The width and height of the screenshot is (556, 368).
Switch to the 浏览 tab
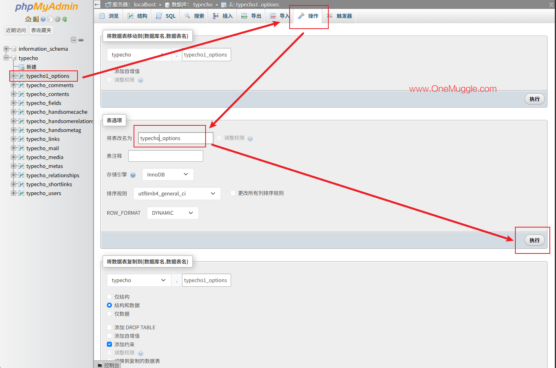[109, 16]
